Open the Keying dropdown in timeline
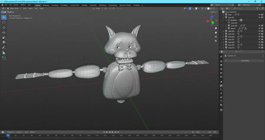The height and width of the screenshot is (140, 265). pos(20,132)
